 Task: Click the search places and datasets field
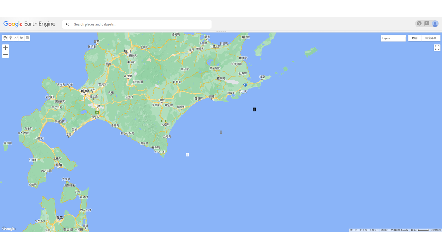point(142,24)
